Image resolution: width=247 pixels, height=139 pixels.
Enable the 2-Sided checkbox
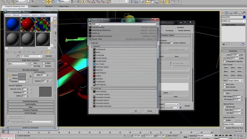[44, 63]
